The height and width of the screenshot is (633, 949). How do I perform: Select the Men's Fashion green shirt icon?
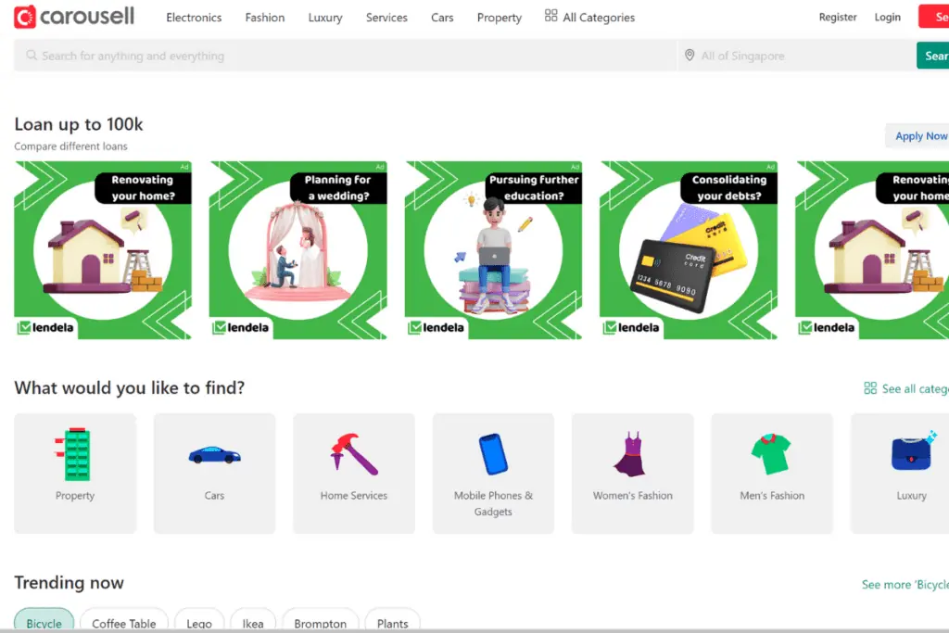[771, 453]
